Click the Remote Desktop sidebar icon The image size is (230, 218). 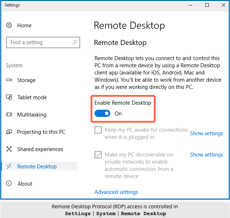pyautogui.click(x=9, y=167)
